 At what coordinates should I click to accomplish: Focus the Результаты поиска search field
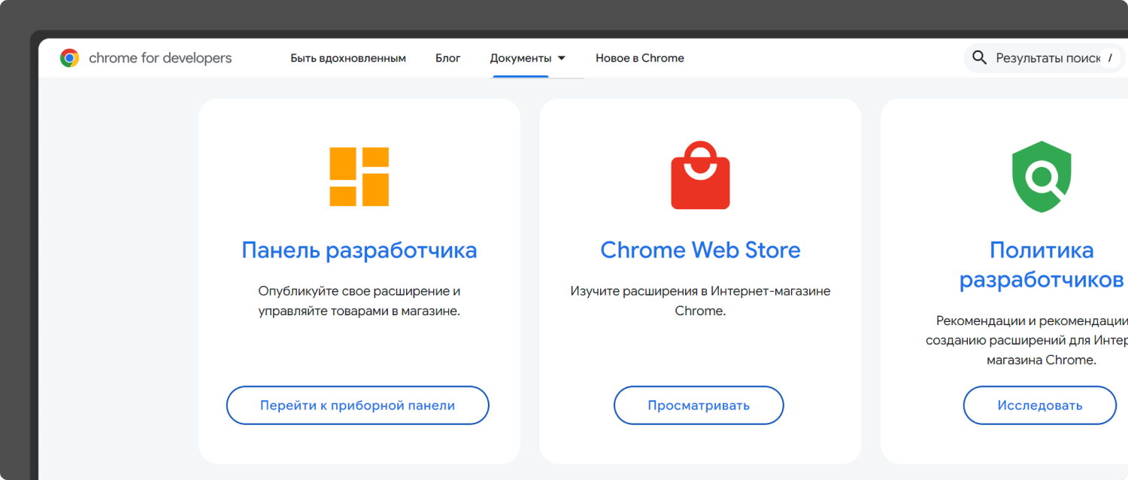coord(1048,58)
